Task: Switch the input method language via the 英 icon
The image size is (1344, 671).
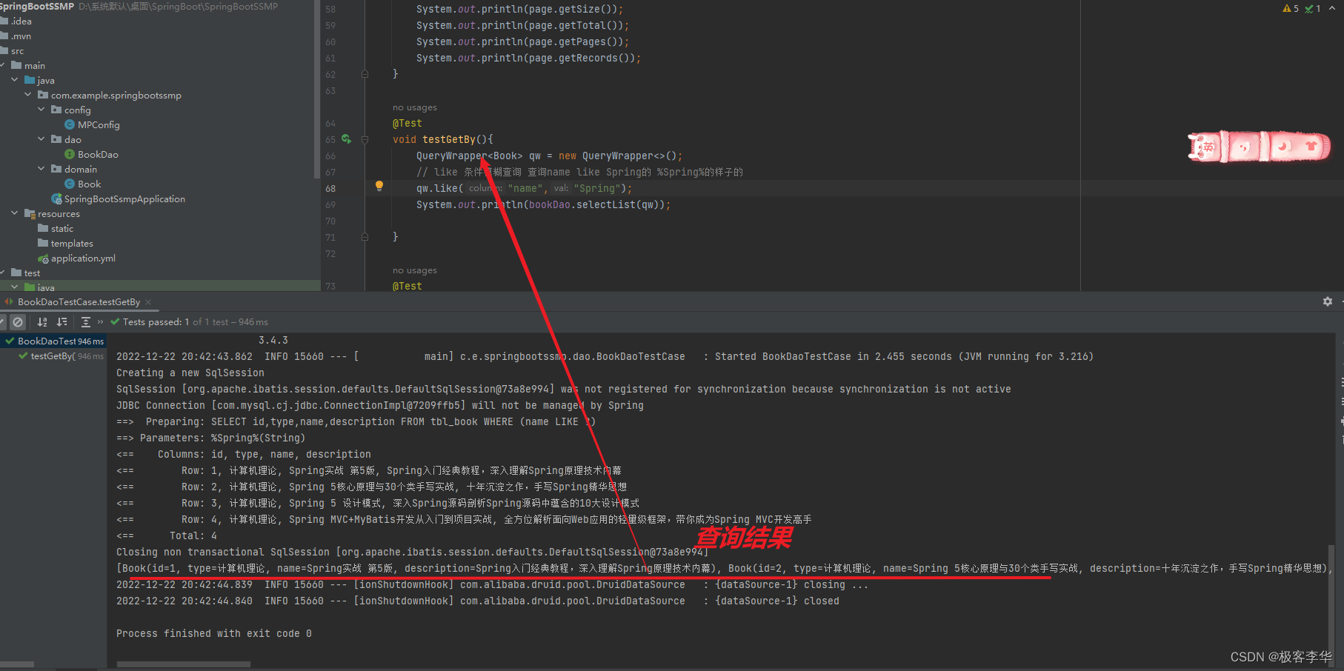Action: (1208, 147)
